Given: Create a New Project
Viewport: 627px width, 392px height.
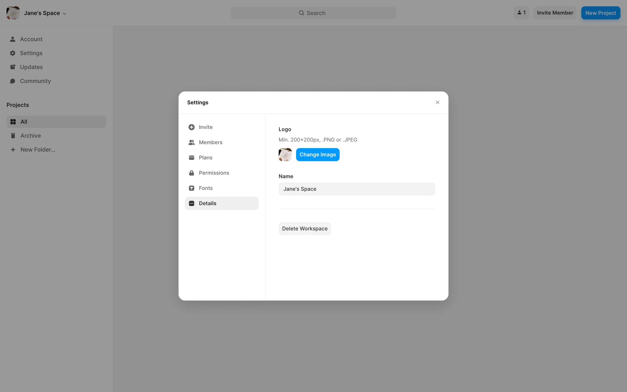Looking at the screenshot, I should click(x=600, y=13).
